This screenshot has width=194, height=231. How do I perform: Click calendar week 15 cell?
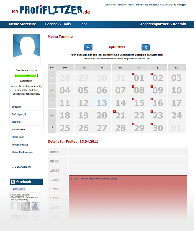coord(52,102)
